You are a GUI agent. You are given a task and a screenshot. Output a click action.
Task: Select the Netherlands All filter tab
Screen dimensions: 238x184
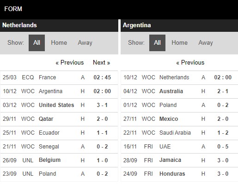(37, 43)
